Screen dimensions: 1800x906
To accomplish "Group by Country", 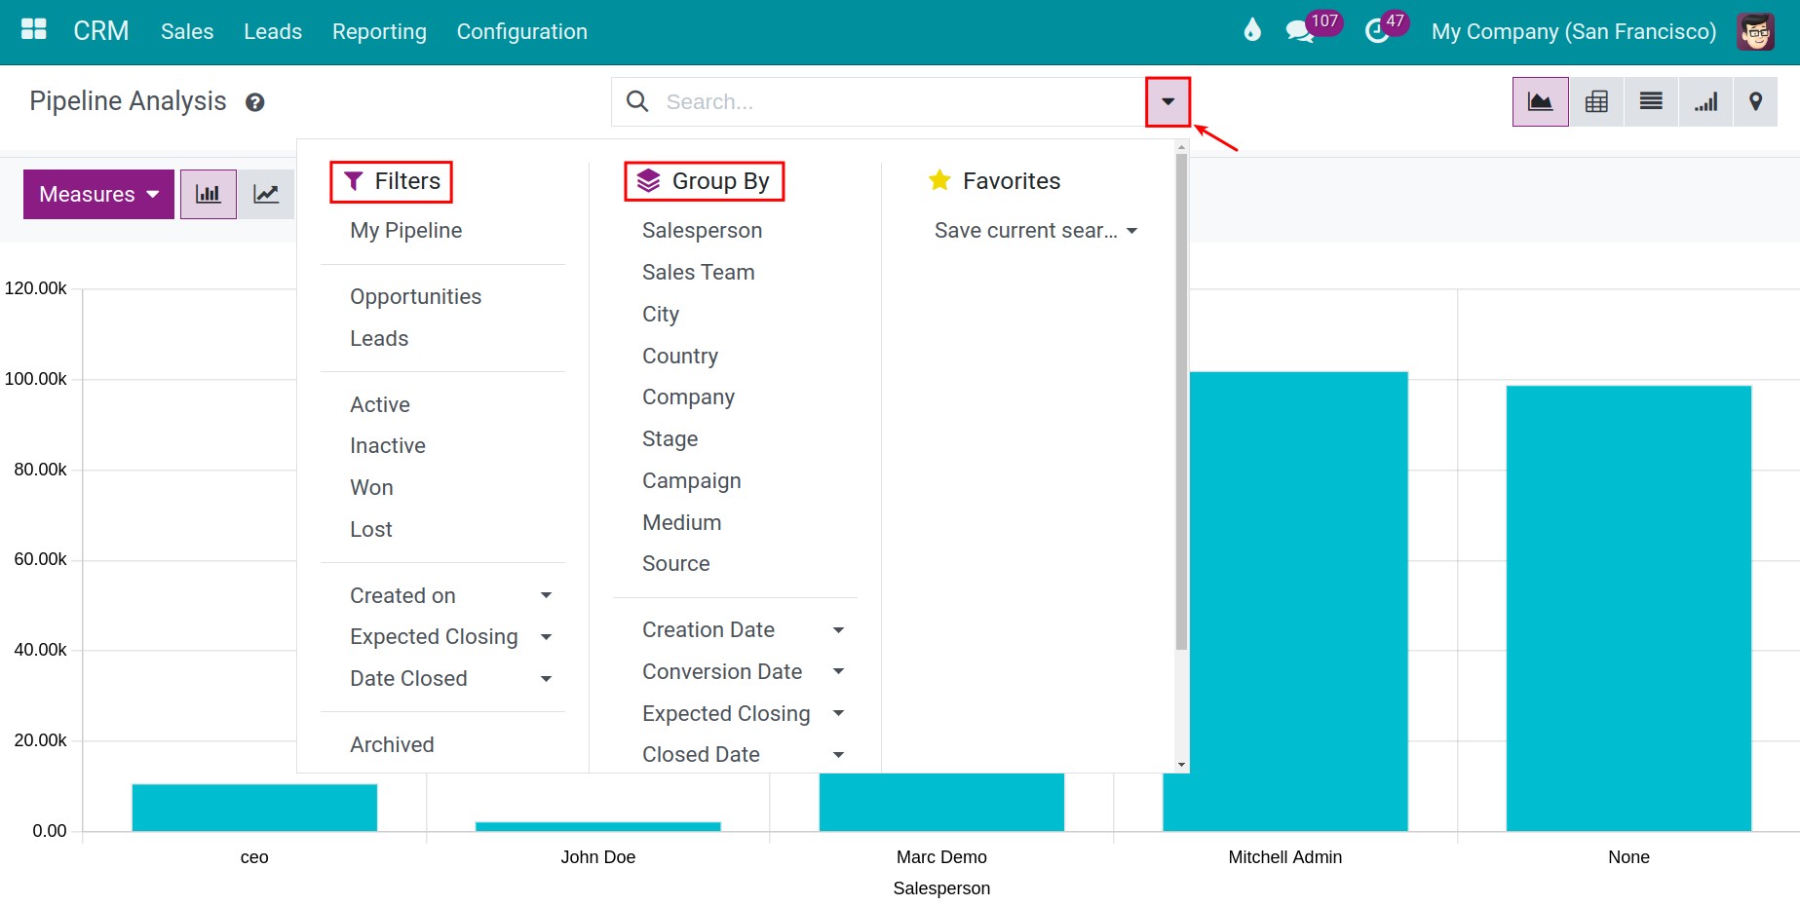I will pyautogui.click(x=679, y=357).
